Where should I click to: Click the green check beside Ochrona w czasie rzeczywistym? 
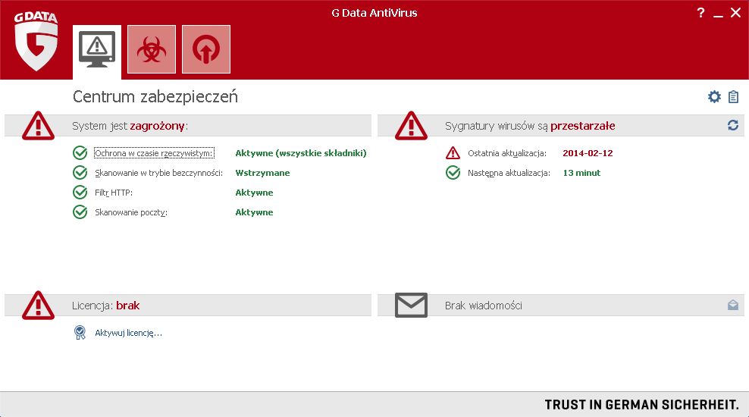80,153
